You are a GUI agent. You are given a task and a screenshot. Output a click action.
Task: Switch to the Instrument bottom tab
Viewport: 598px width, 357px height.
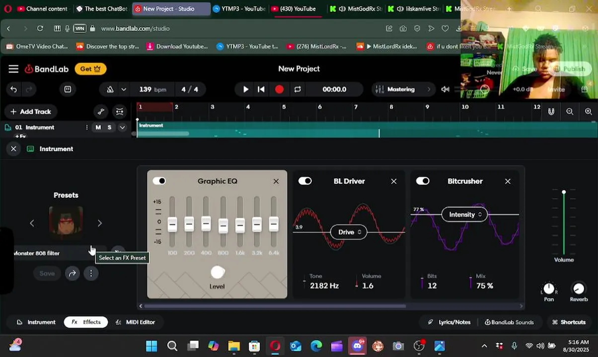click(x=36, y=322)
